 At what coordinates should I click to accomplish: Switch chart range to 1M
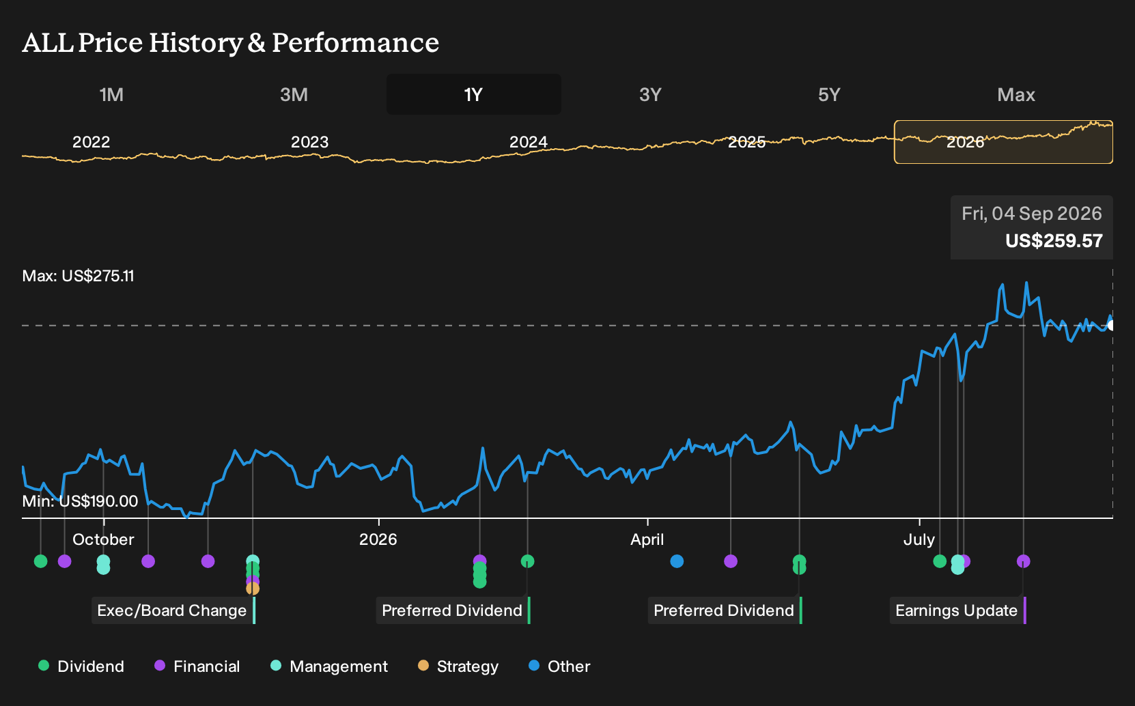(x=111, y=94)
